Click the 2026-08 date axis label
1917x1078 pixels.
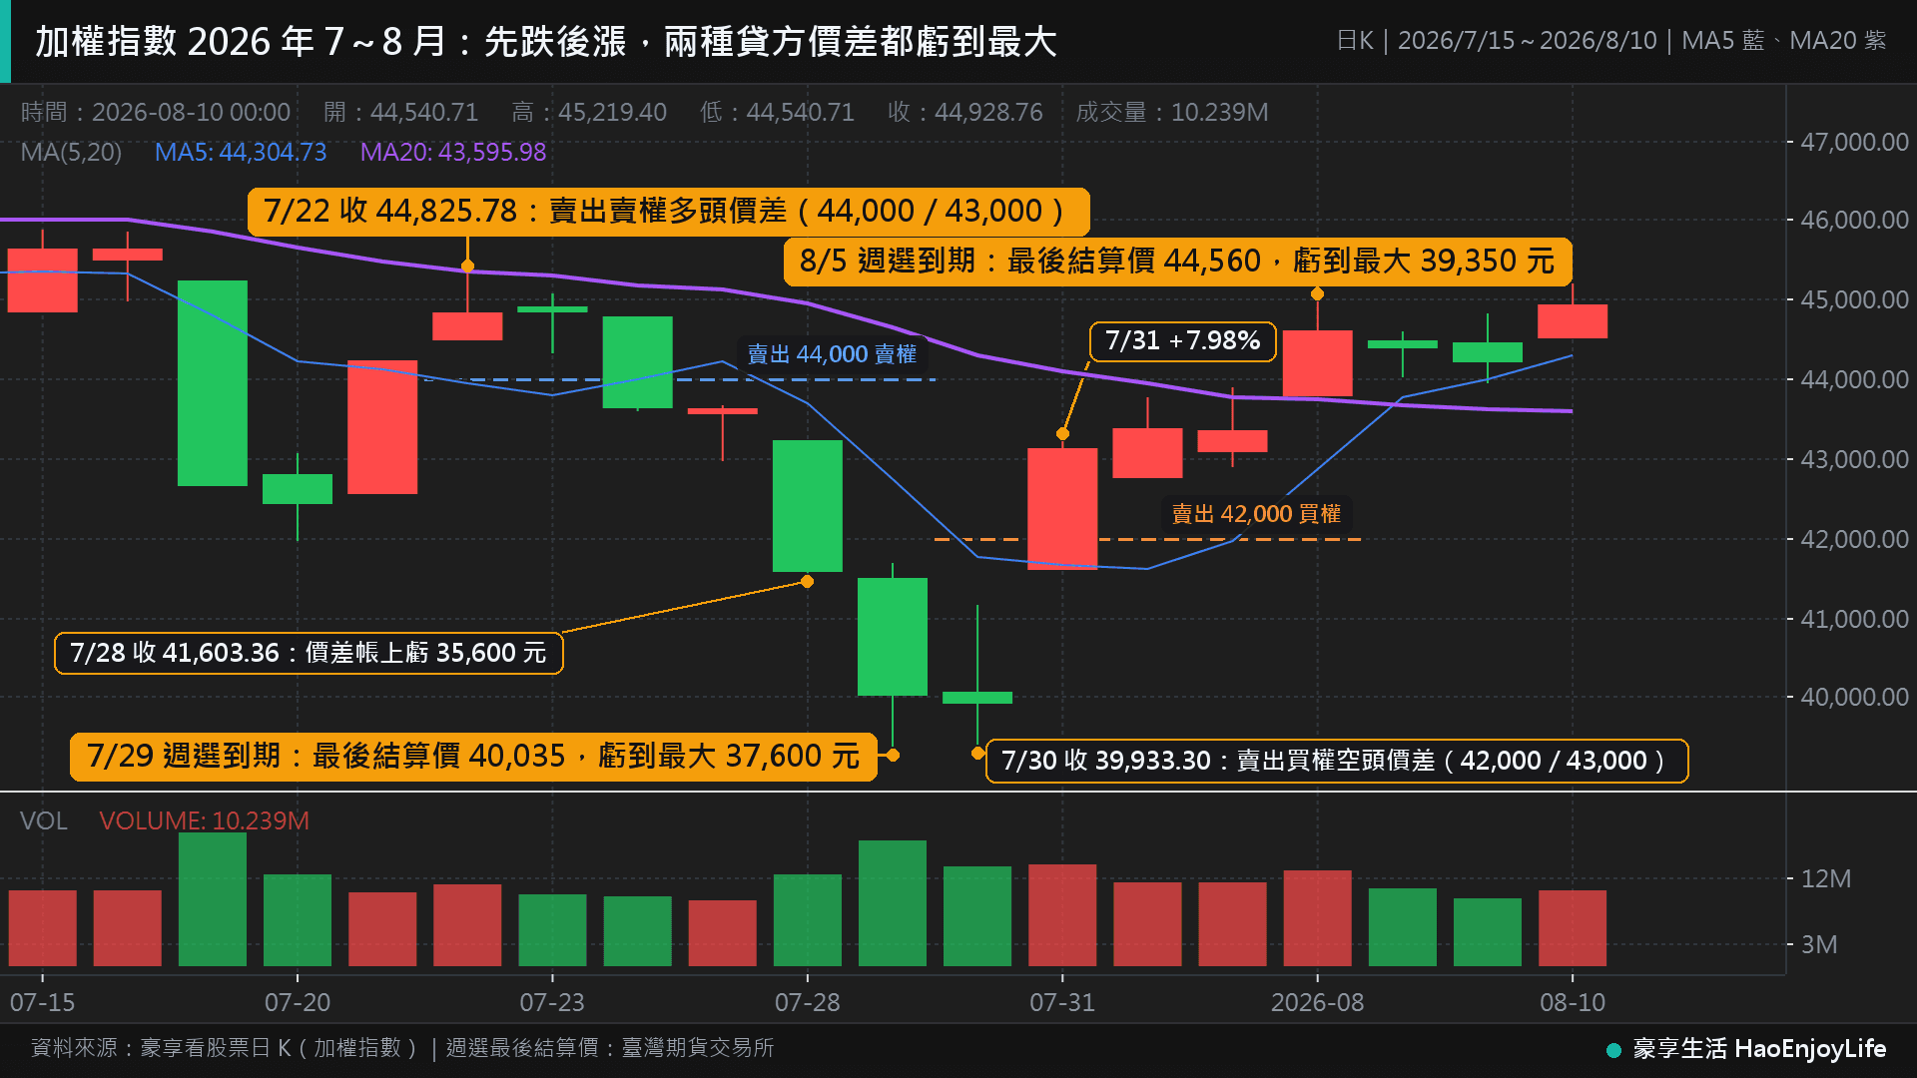point(1317,1002)
